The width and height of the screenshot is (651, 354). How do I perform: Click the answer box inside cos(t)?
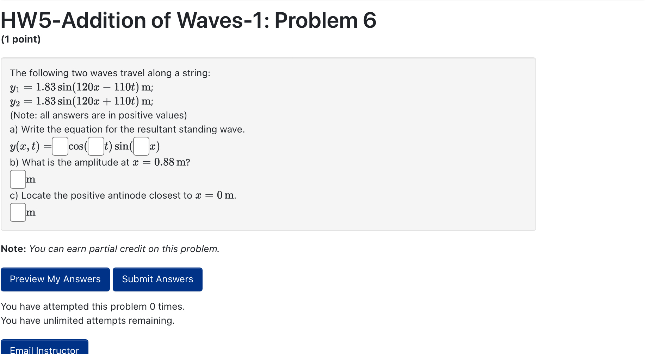click(95, 146)
